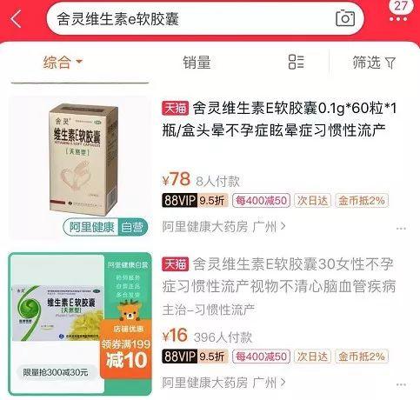Switch list layout view icon

pyautogui.click(x=296, y=62)
